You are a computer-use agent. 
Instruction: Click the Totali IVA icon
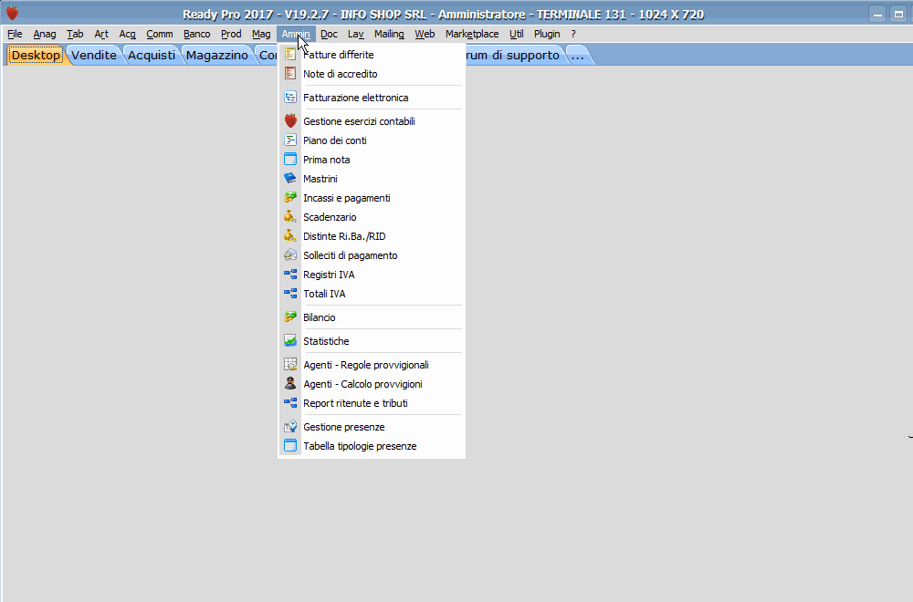point(290,294)
